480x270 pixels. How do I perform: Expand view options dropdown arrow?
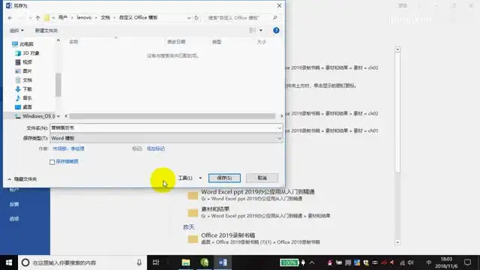tap(261, 30)
